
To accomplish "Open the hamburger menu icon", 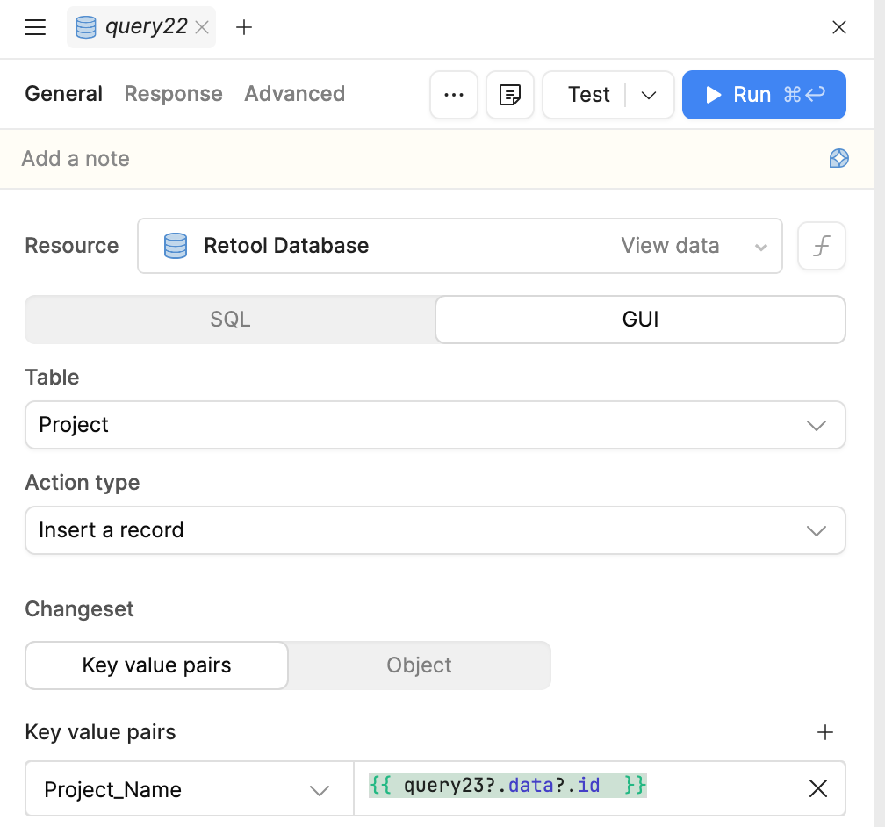I will (x=35, y=27).
